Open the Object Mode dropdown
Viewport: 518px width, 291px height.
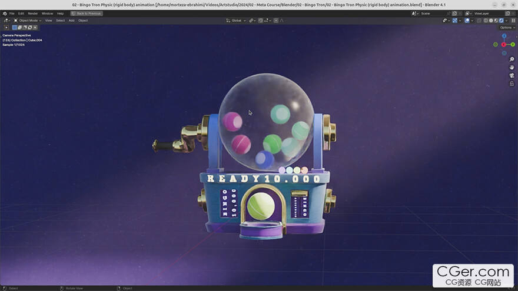coord(27,20)
